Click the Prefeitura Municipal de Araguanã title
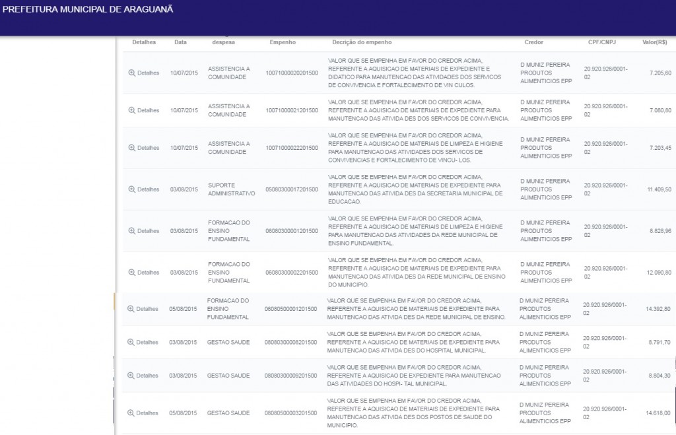The image size is (676, 435). point(88,10)
